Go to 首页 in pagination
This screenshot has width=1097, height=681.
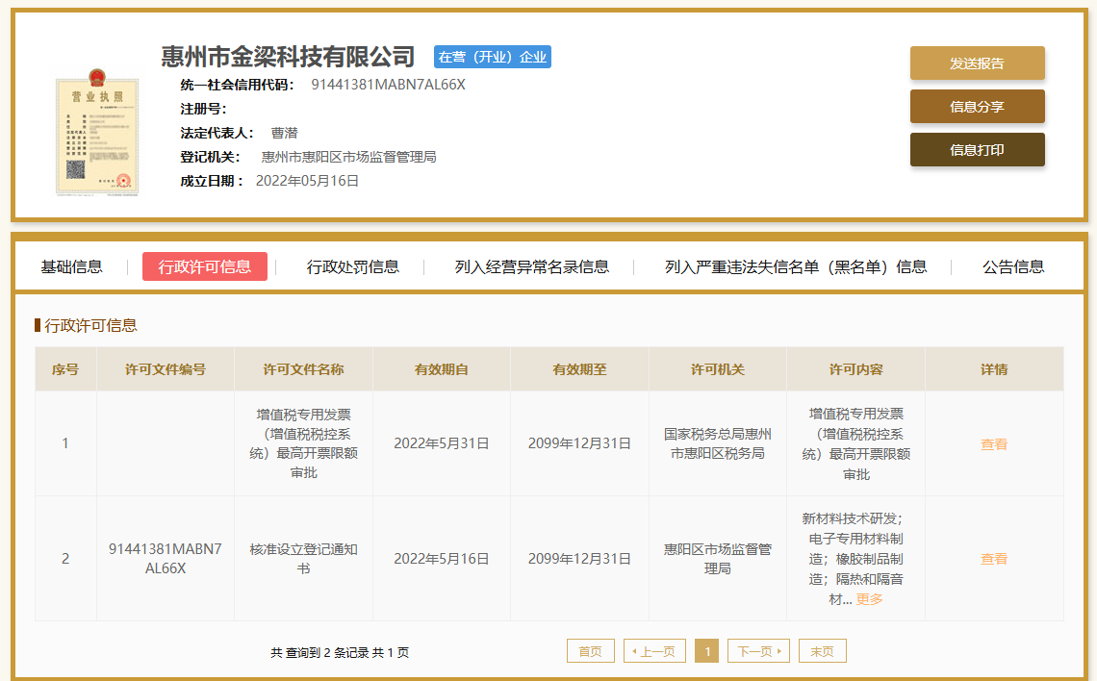coord(590,651)
